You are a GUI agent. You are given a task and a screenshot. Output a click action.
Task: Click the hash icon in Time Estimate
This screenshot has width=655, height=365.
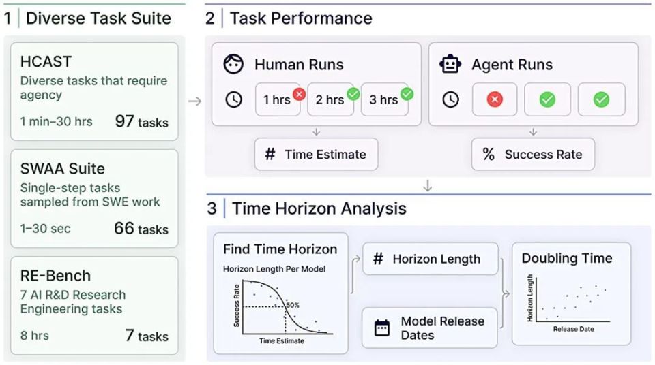coord(270,155)
